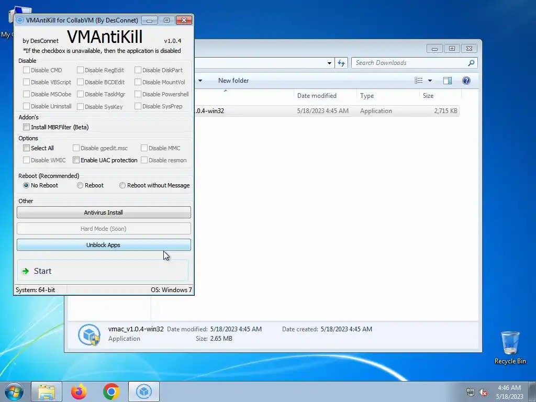Click the refresh icon beside address bar

(x=341, y=63)
